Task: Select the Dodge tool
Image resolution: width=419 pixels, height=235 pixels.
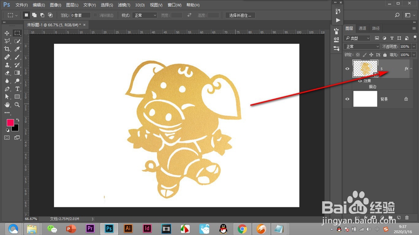Action: tap(17, 81)
